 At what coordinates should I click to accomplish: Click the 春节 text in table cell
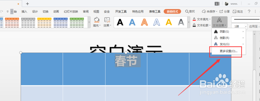(x=126, y=61)
